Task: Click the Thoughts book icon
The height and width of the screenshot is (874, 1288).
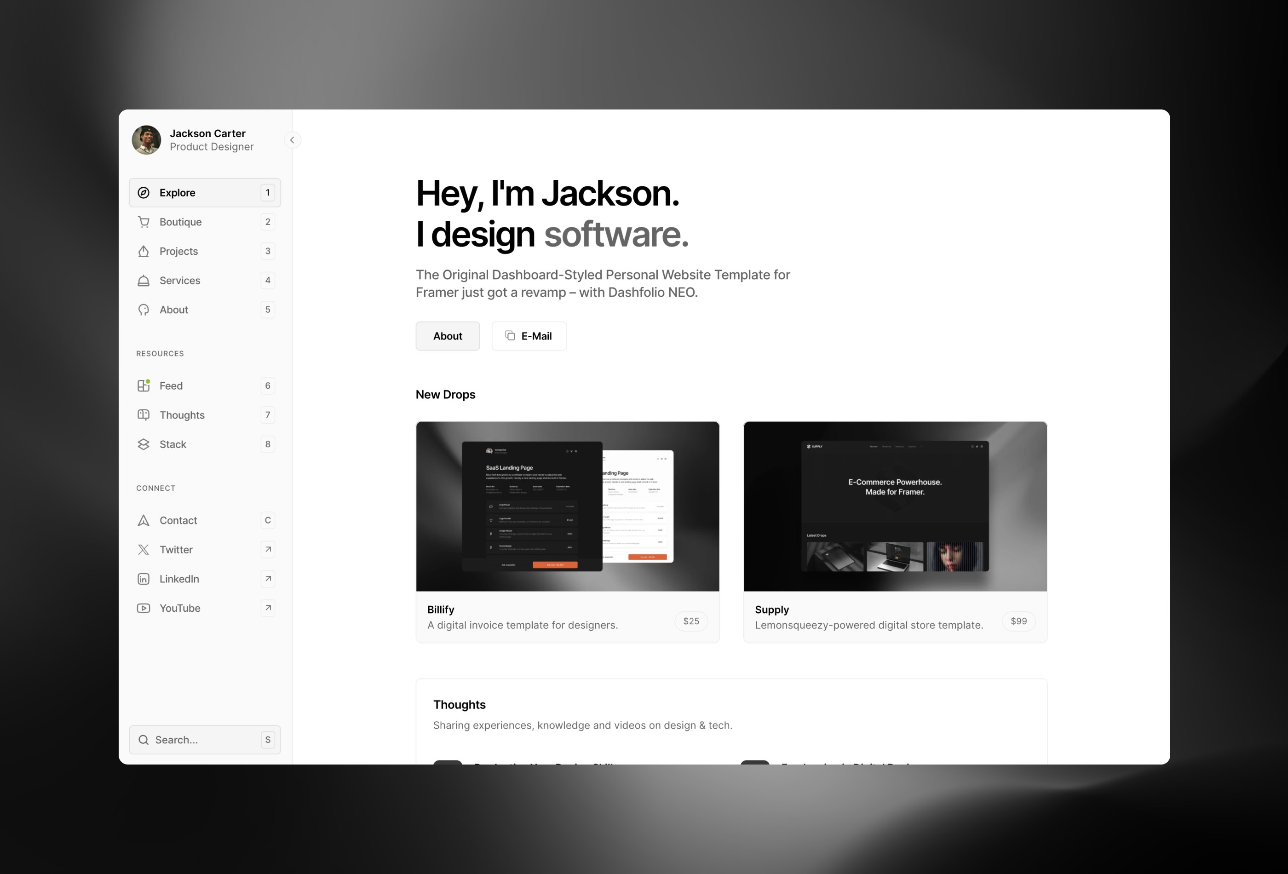Action: tap(144, 414)
